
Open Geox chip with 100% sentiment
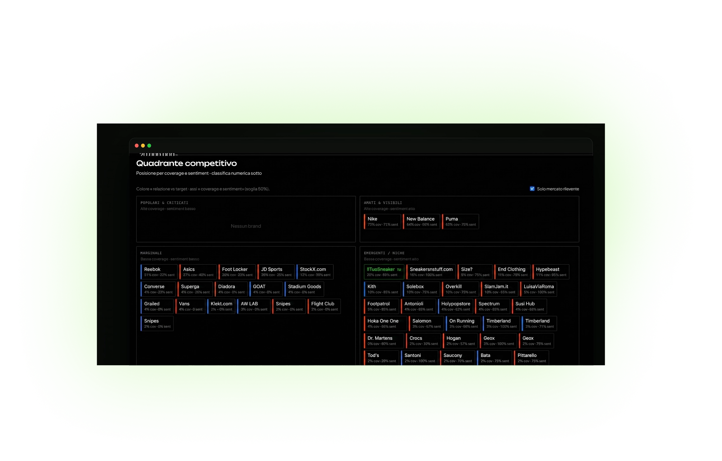498,340
